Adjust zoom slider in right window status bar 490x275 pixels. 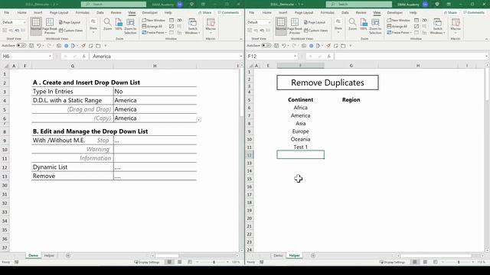(459, 262)
